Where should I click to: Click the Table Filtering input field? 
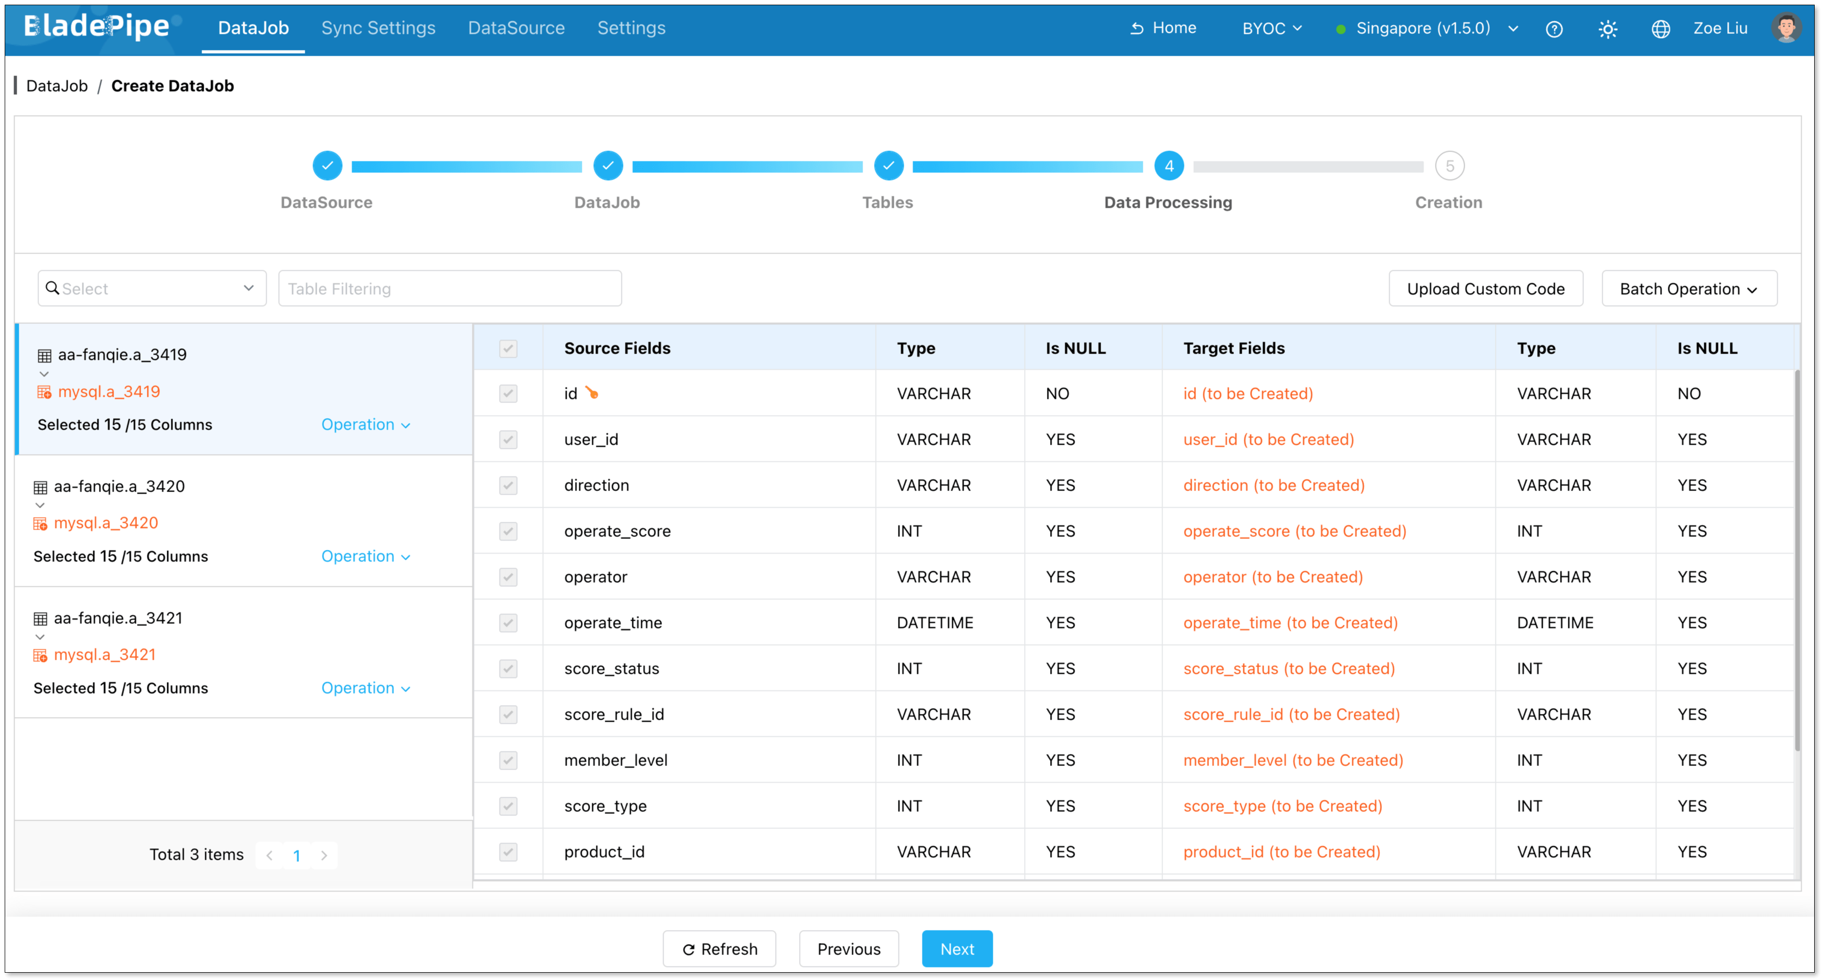pos(450,288)
